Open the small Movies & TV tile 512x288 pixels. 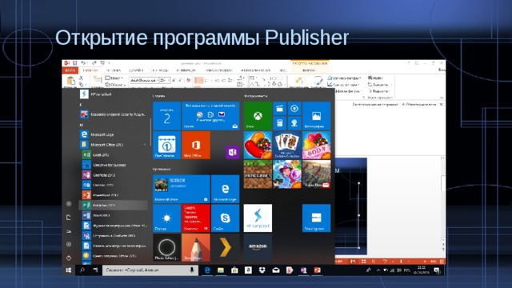(x=280, y=109)
